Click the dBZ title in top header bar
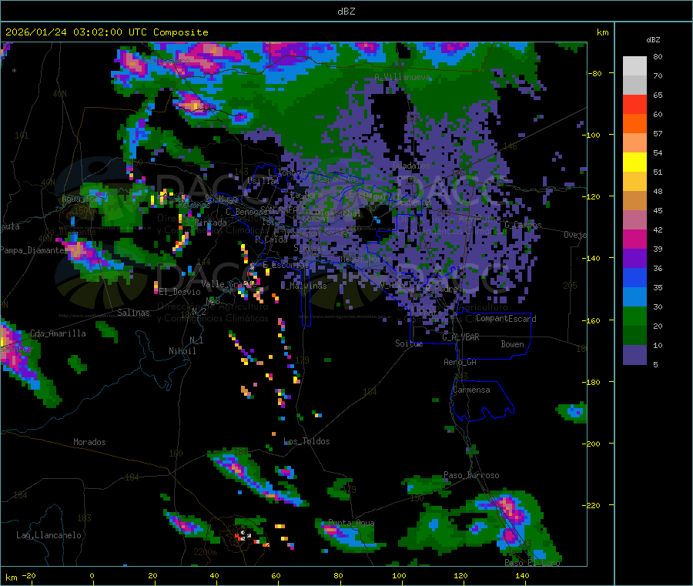Viewport: 693px width, 586px height. point(346,12)
